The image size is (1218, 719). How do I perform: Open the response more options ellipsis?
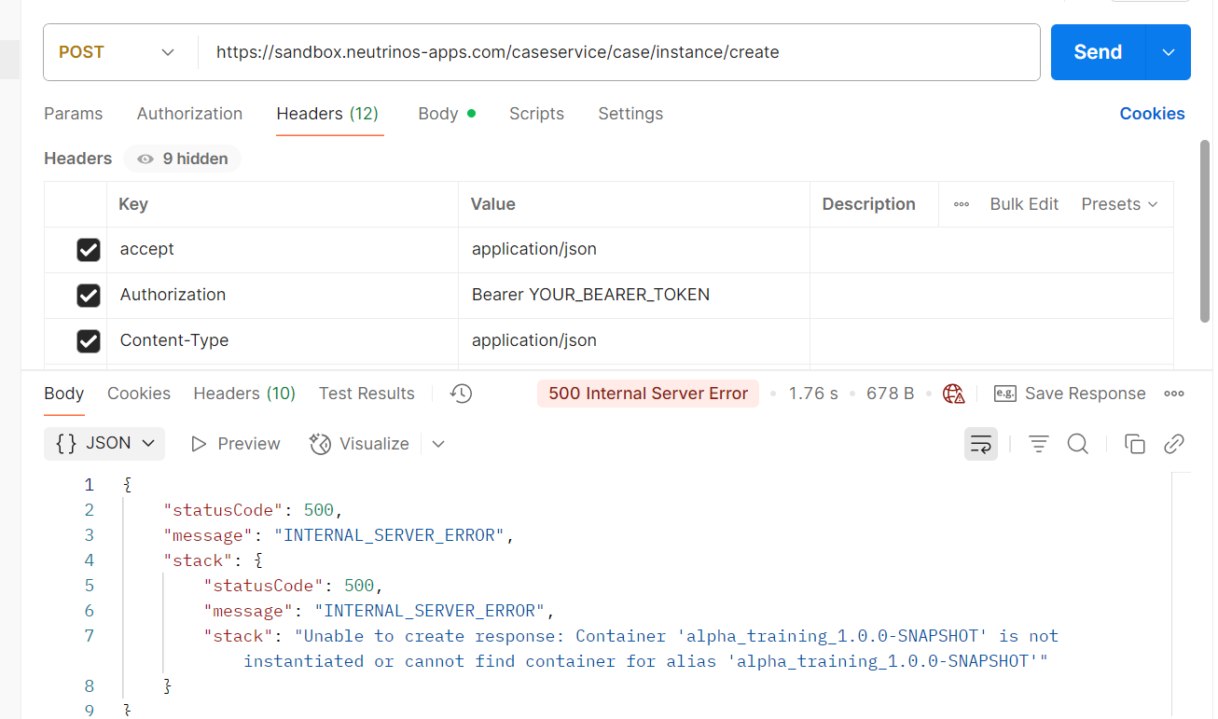(1174, 394)
